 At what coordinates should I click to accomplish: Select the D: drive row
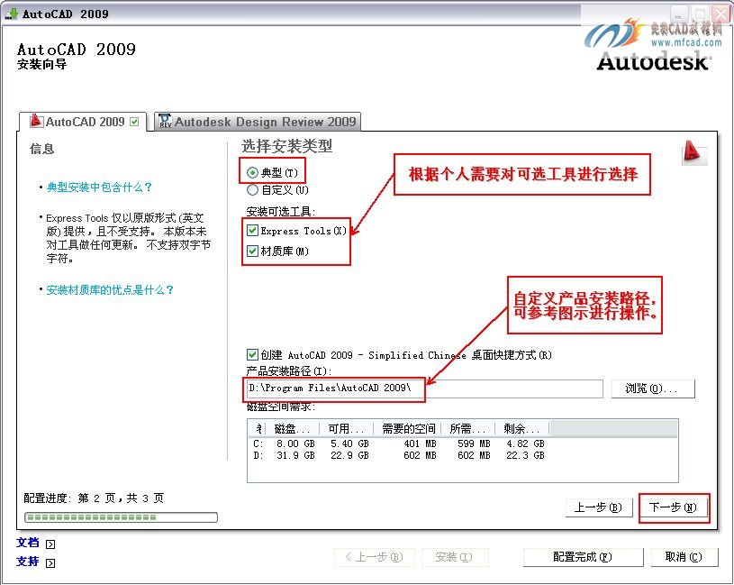[x=398, y=455]
